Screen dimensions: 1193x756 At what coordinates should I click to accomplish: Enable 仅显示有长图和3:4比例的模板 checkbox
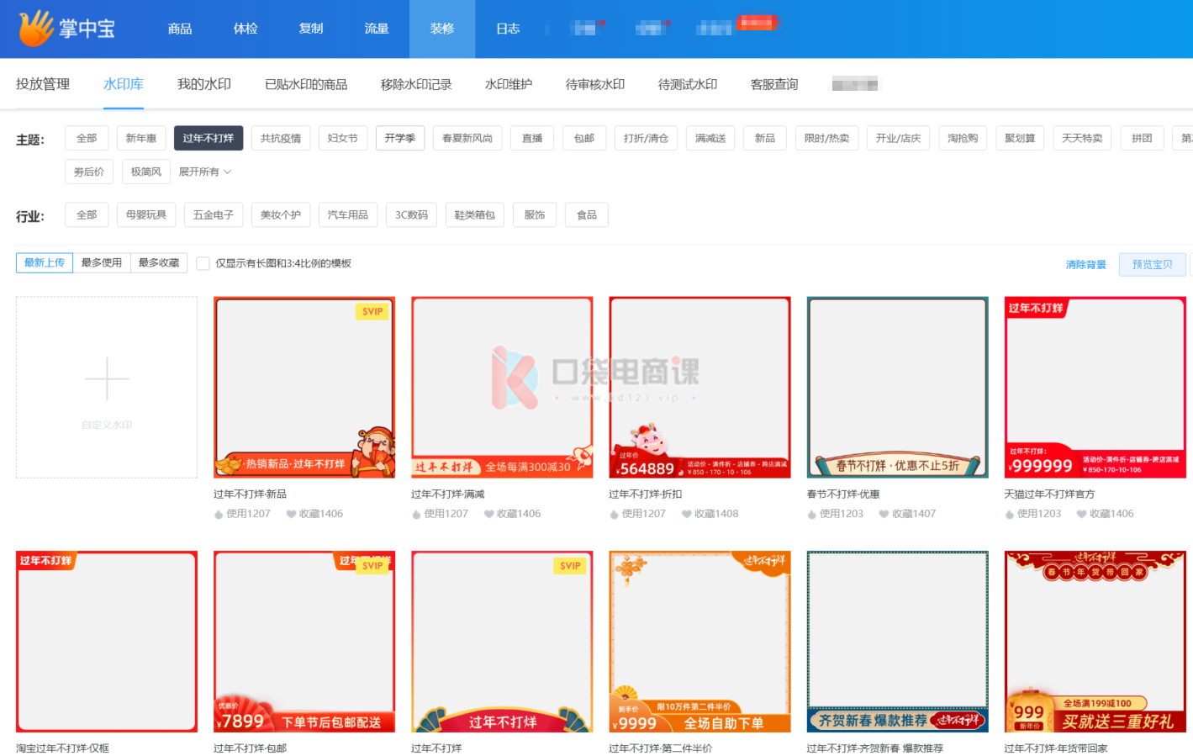[203, 264]
